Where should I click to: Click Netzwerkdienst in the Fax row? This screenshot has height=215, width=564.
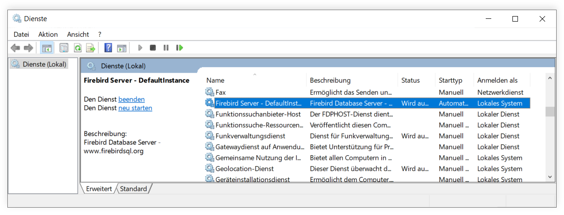click(x=500, y=92)
